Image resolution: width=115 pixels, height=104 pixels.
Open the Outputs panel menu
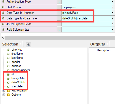pos(107,44)
